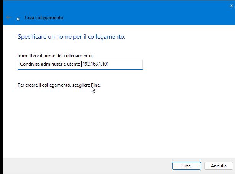Click the text 'Per creare il collegamento, scegliere Fine.'
This screenshot has width=235, height=174.
[59, 85]
